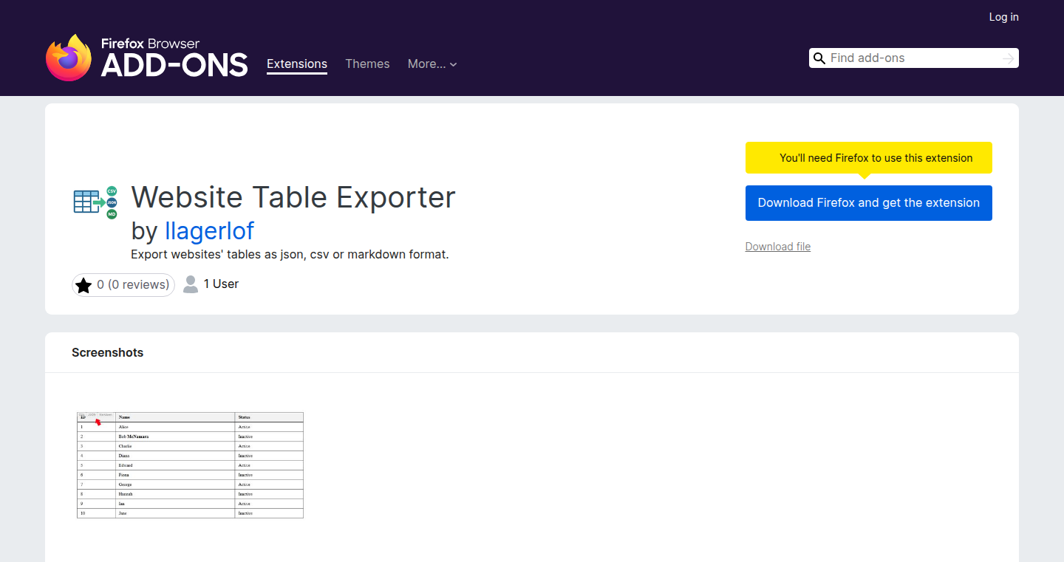Submit search with arrow icon
Screen dimensions: 1064x562
coord(1009,58)
